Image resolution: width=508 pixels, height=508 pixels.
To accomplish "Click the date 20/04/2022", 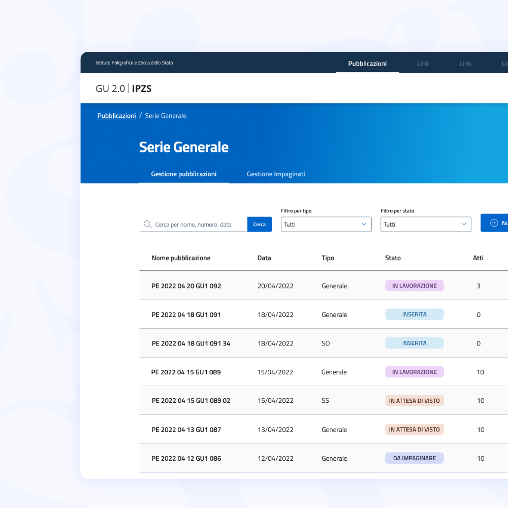I will click(275, 286).
